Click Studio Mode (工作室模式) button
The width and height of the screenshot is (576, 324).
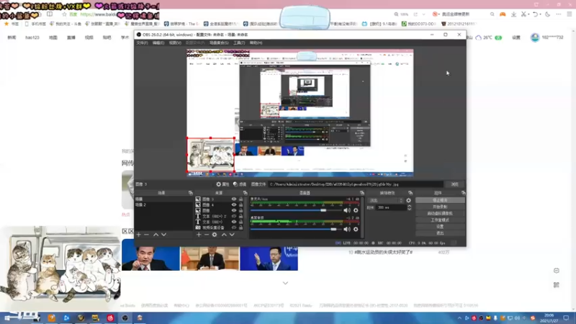[x=440, y=220]
